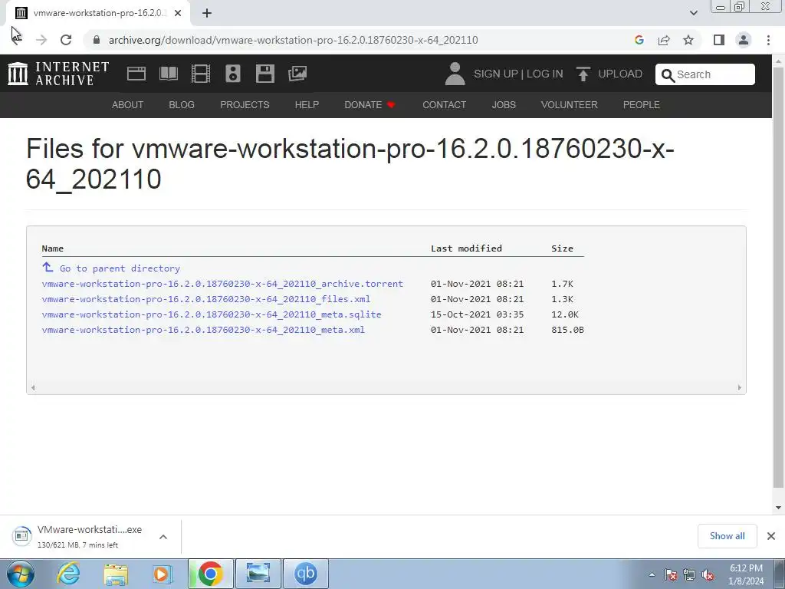Open the Texts book icon
This screenshot has height=589, width=785.
pos(168,74)
